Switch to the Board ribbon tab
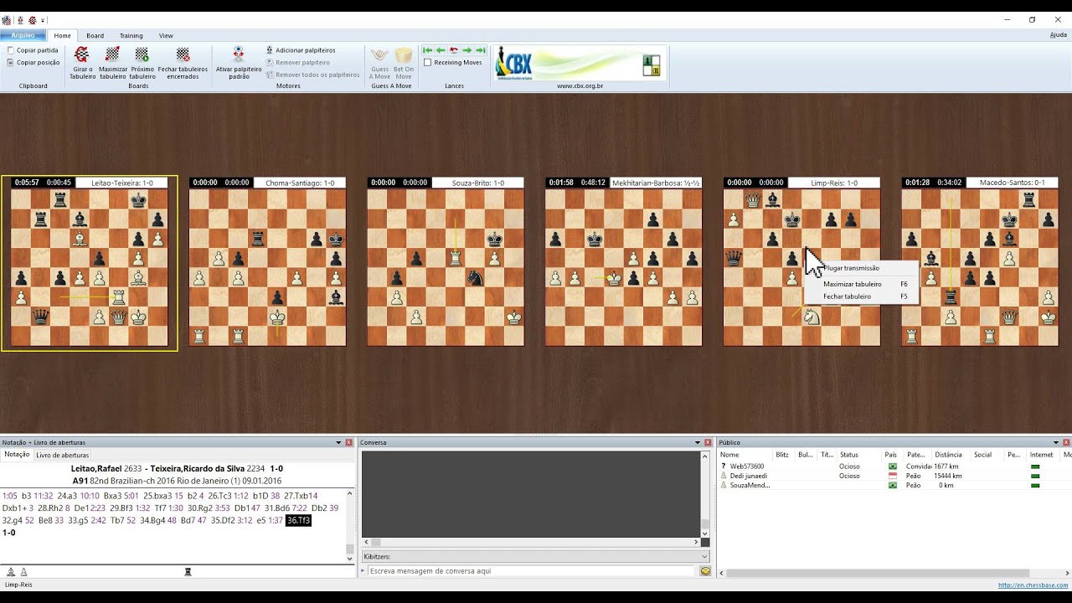This screenshot has width=1072, height=603. point(95,35)
